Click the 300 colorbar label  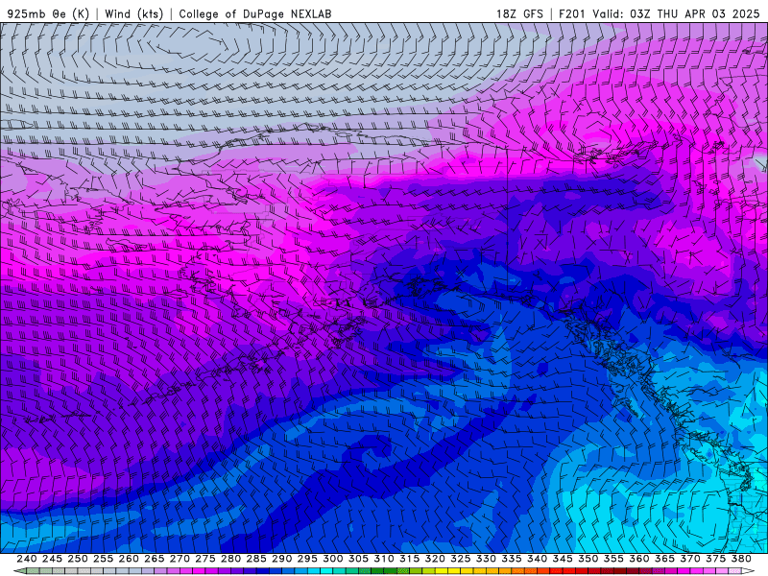coord(333,559)
